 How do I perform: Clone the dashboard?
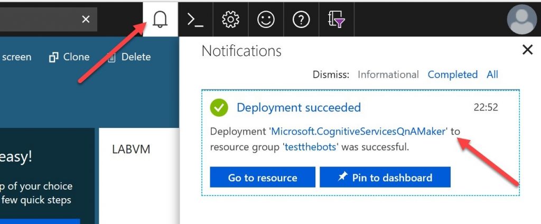click(70, 57)
